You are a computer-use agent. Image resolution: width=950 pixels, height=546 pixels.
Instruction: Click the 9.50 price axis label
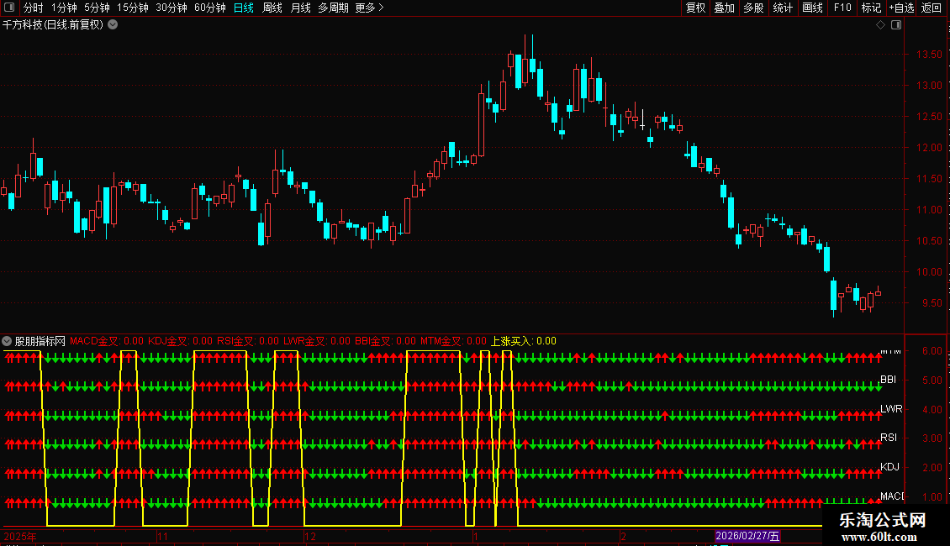point(932,303)
